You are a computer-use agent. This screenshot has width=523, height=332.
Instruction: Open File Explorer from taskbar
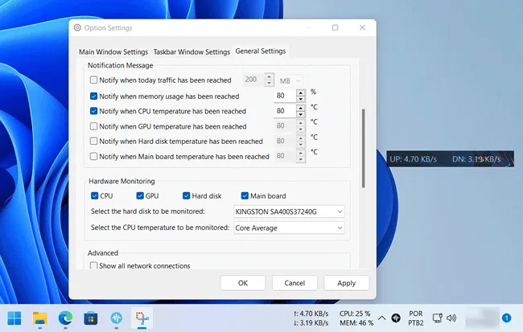tap(39, 318)
